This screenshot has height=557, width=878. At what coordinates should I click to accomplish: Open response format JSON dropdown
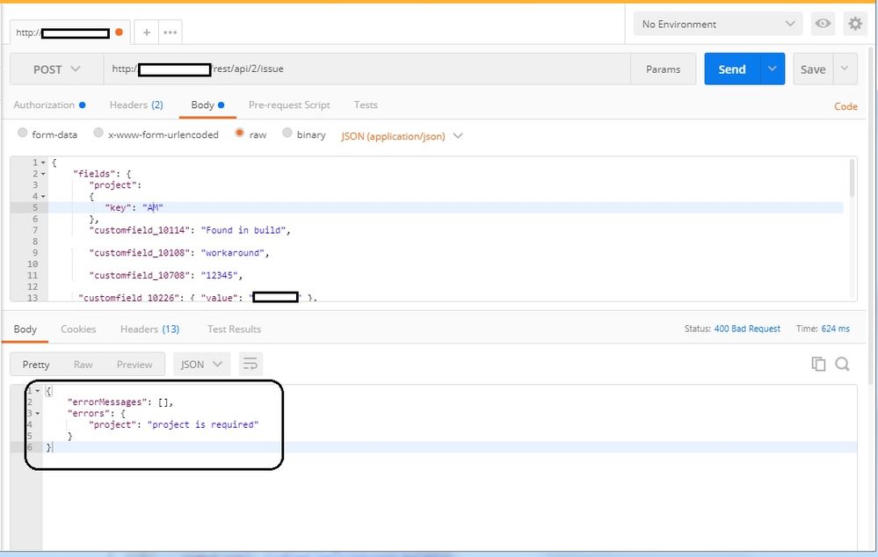coord(201,364)
